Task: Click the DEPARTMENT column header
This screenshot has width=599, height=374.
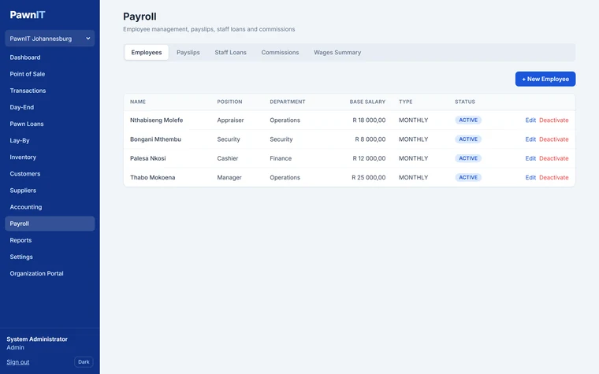Action: 288,102
